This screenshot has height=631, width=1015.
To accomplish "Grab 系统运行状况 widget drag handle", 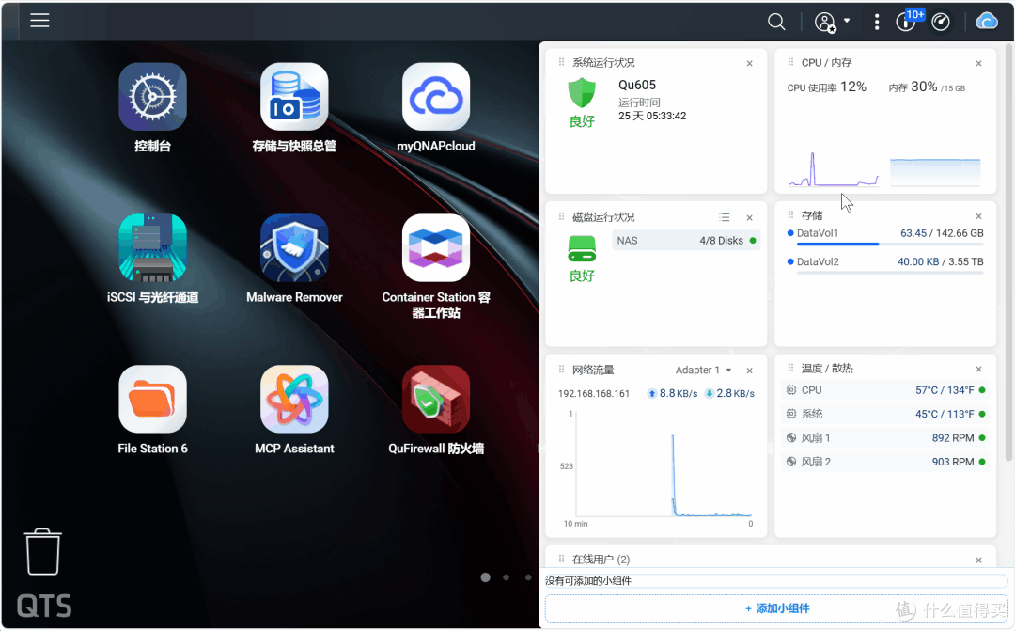I will tap(561, 62).
